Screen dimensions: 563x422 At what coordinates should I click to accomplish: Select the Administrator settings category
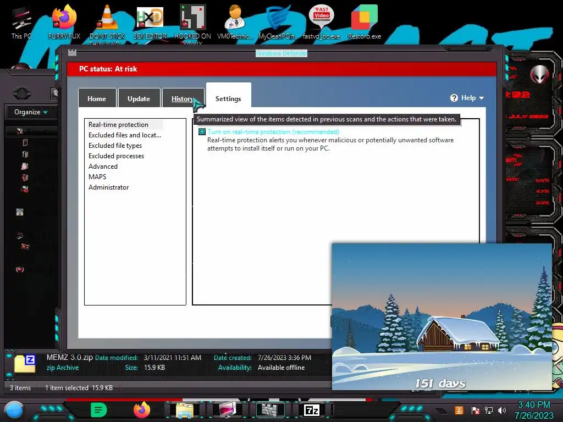[109, 187]
